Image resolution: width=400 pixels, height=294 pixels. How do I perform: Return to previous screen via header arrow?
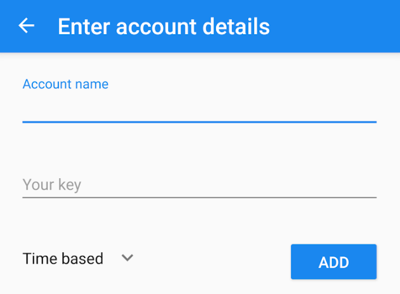tap(26, 26)
